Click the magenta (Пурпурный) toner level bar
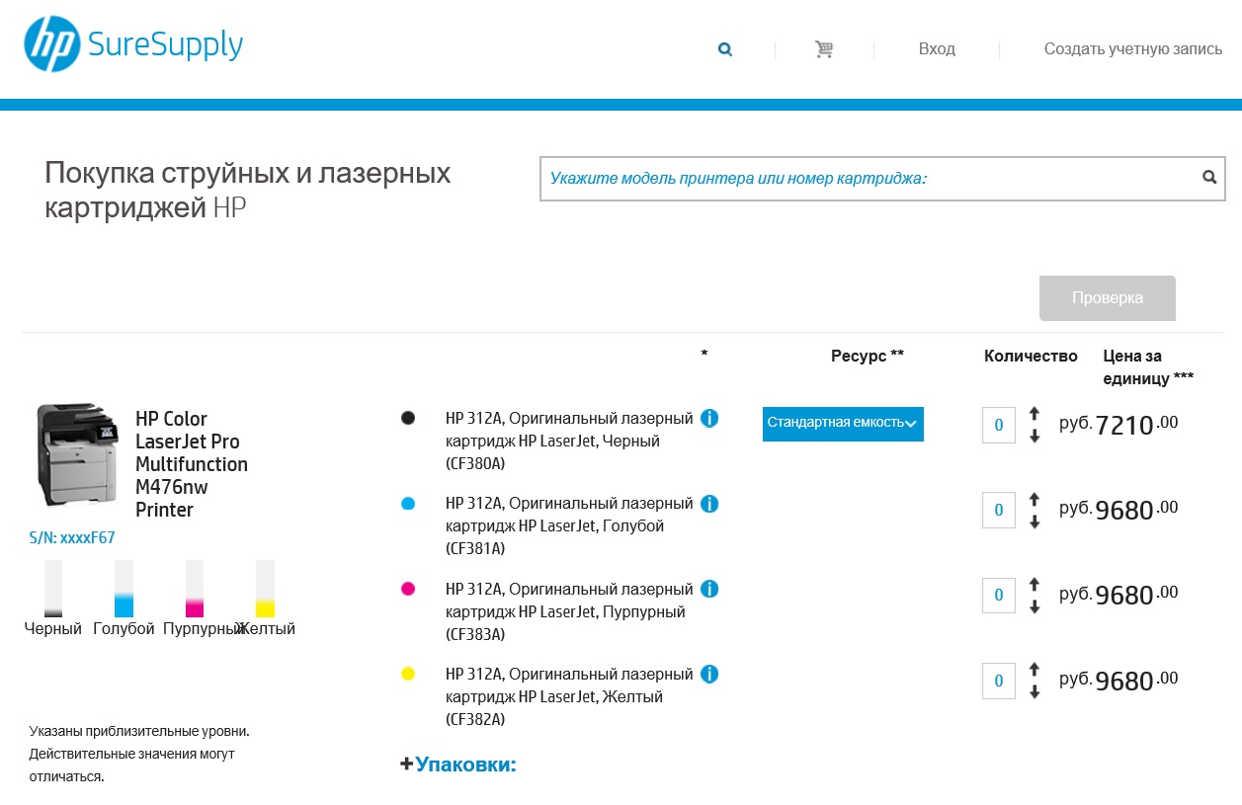This screenshot has width=1242, height=805. [195, 589]
